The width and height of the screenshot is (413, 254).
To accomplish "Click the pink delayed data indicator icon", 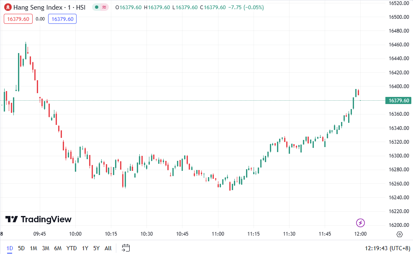I will pyautogui.click(x=104, y=8).
